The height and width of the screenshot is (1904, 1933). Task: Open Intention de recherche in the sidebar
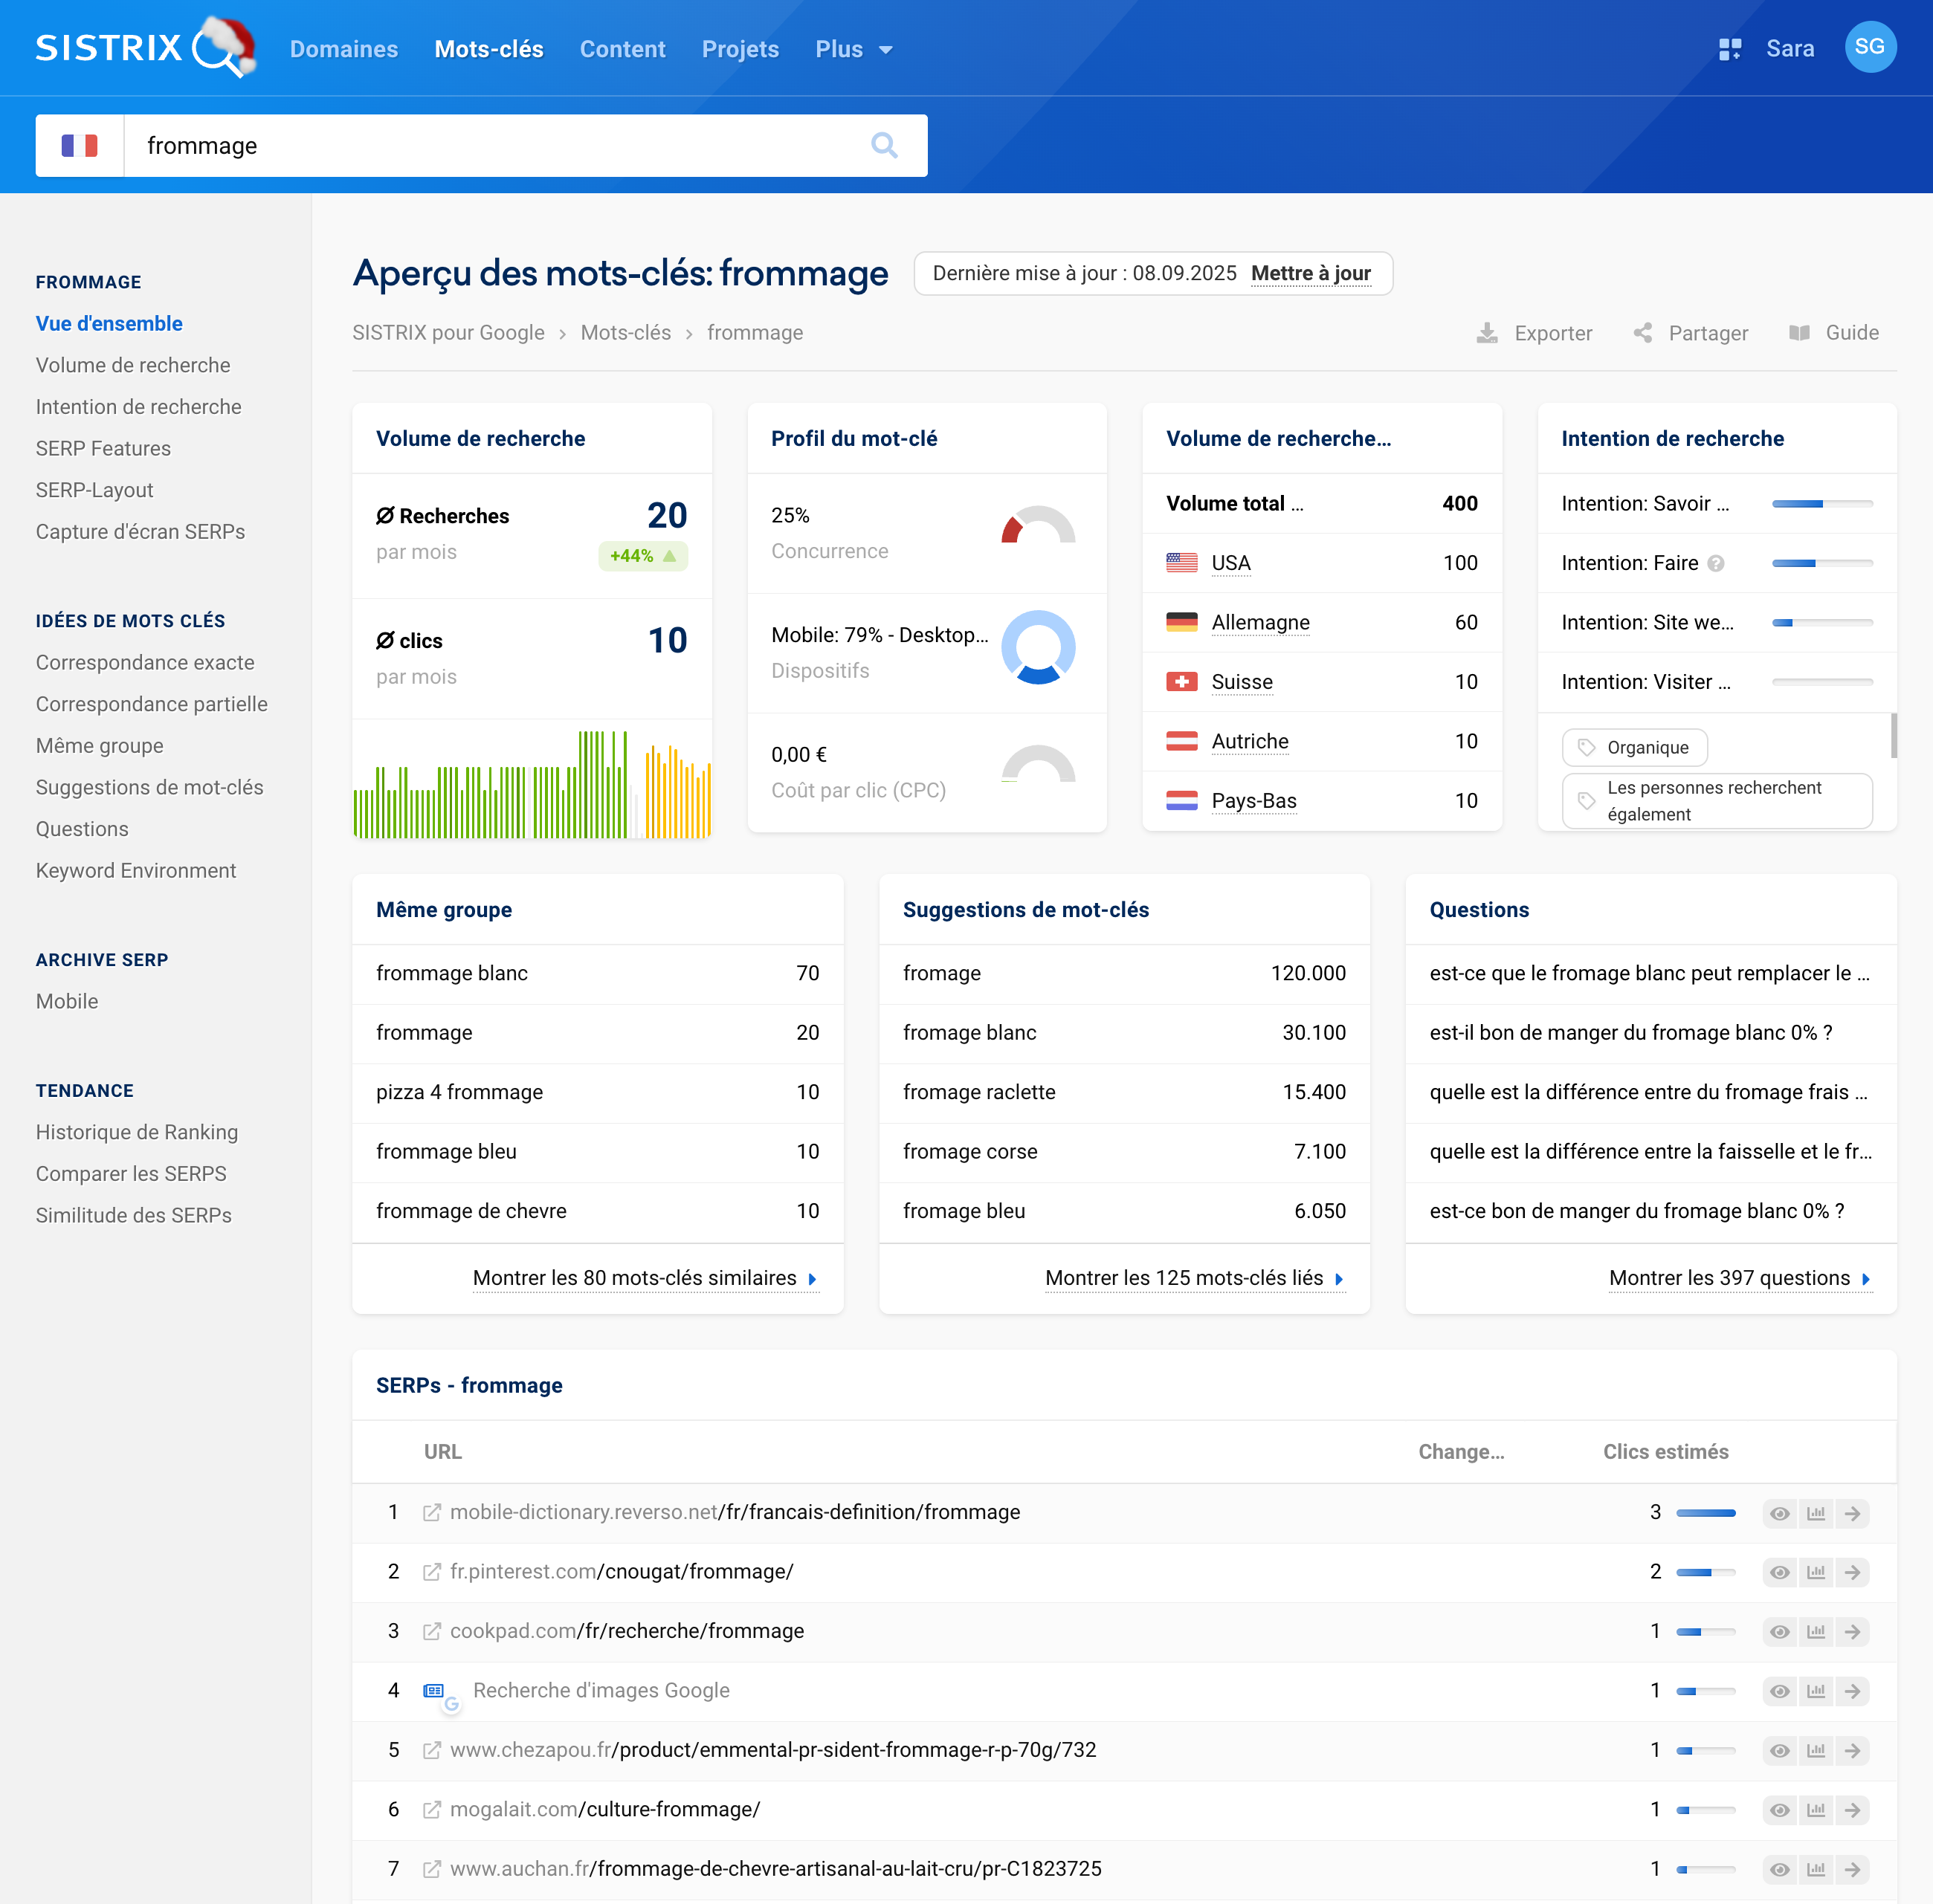click(x=138, y=407)
